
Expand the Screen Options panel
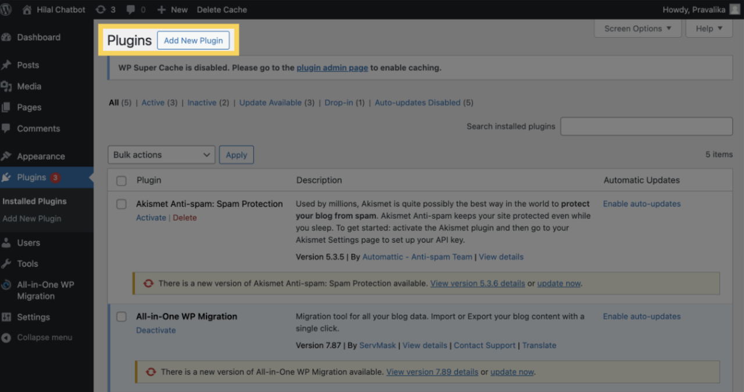(x=638, y=28)
